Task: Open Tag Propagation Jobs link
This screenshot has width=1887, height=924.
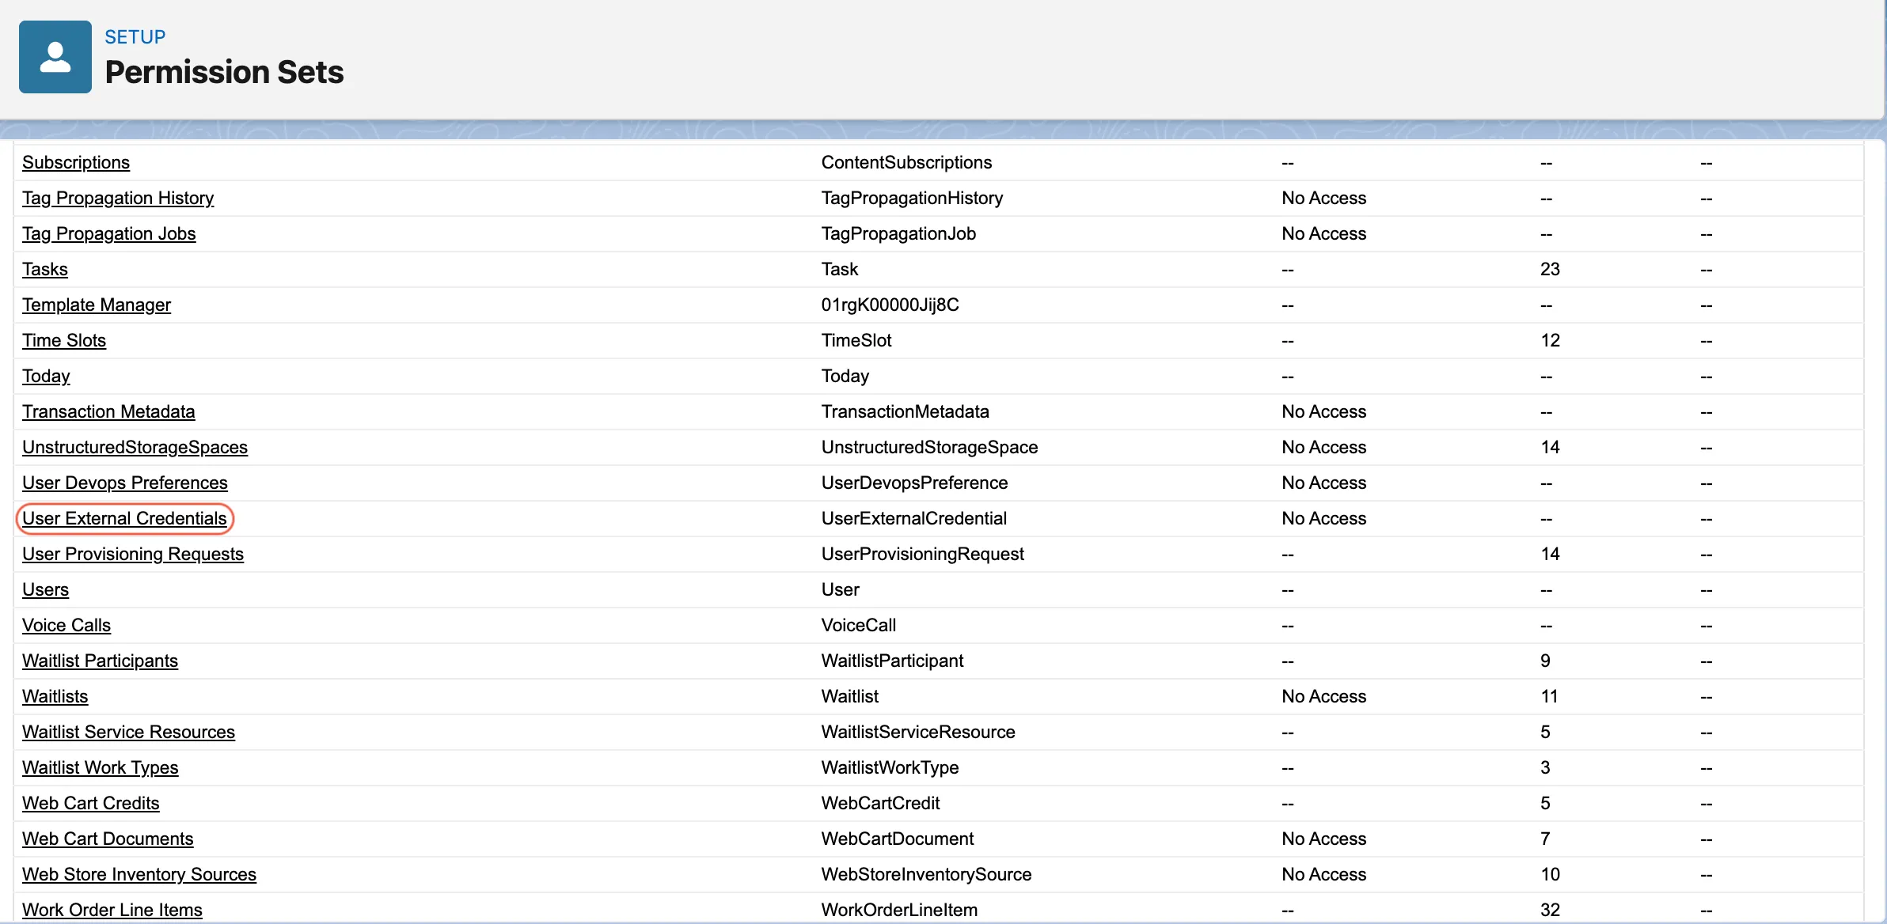Action: coord(109,233)
